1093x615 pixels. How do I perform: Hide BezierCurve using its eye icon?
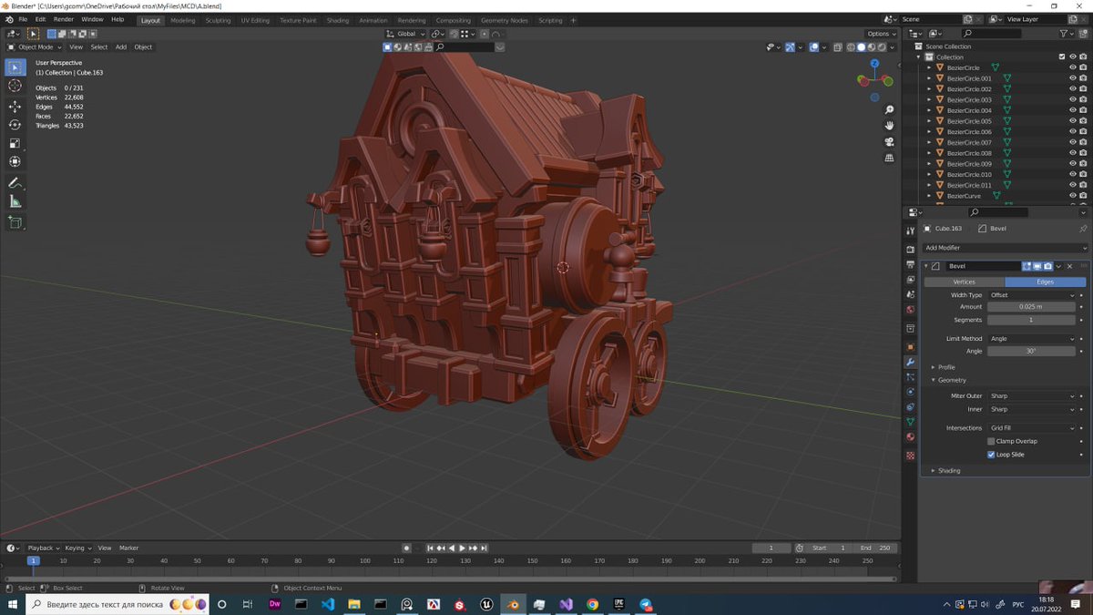1072,196
